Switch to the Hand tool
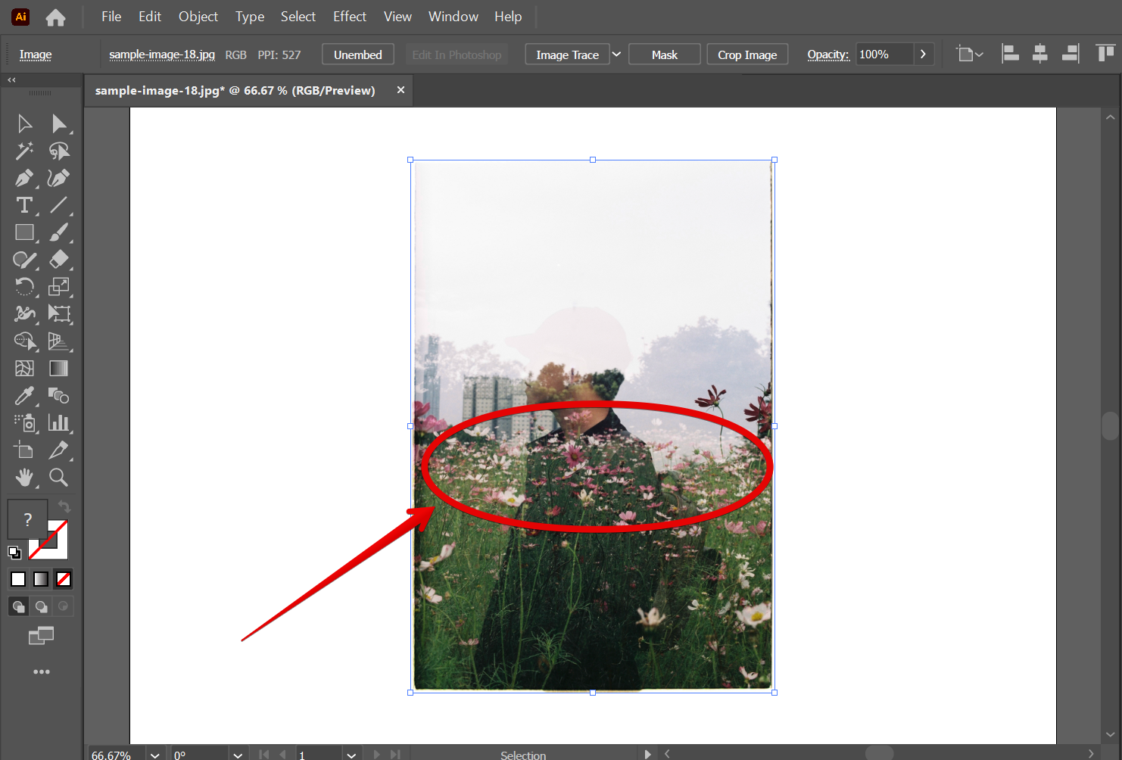The width and height of the screenshot is (1122, 760). point(24,478)
